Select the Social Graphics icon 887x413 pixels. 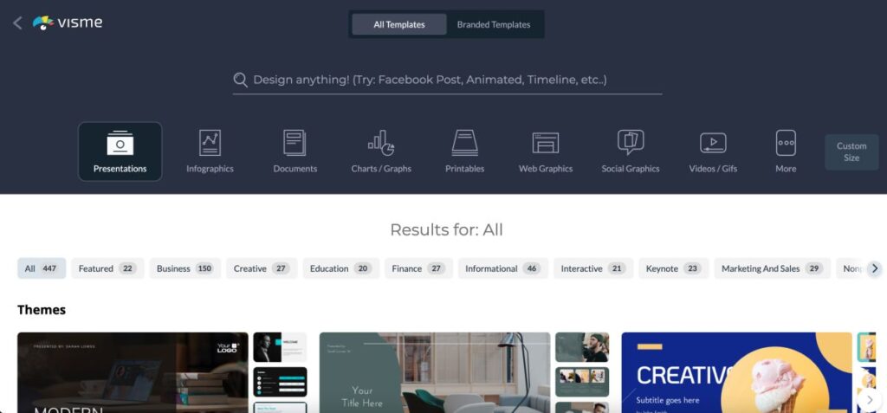pos(631,143)
